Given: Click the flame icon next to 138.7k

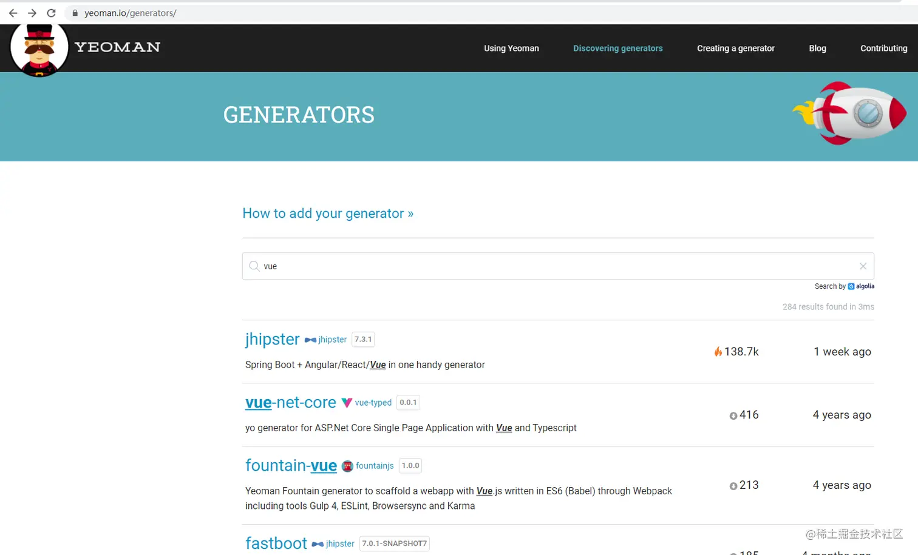Looking at the screenshot, I should click(x=718, y=352).
